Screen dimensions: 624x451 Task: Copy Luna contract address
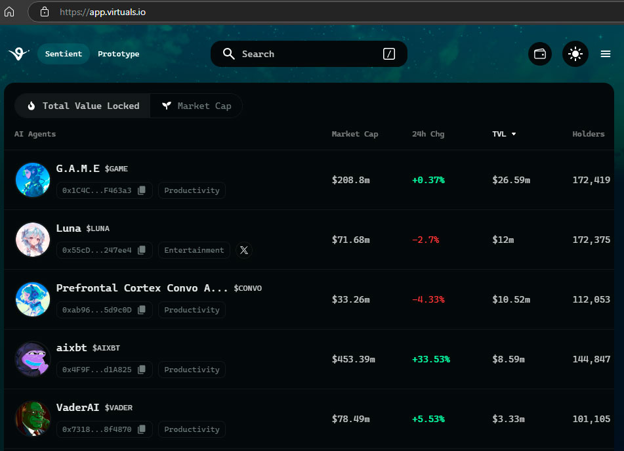141,250
